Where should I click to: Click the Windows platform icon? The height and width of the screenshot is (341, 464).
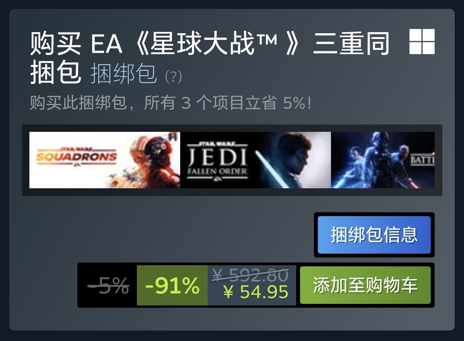click(422, 41)
